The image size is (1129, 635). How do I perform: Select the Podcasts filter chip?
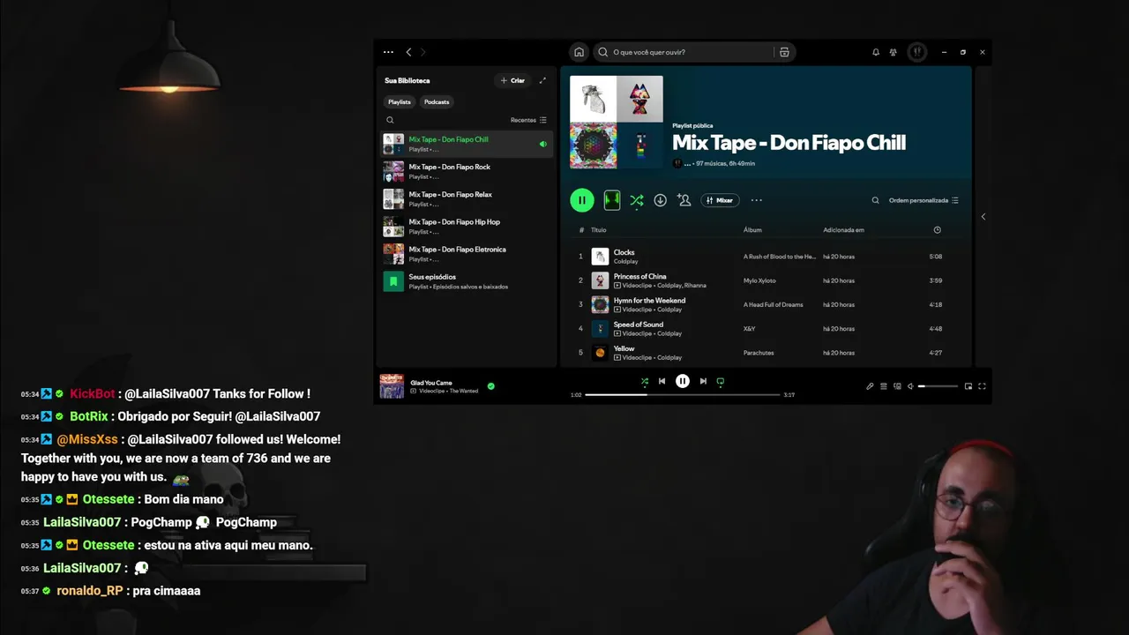pos(437,101)
